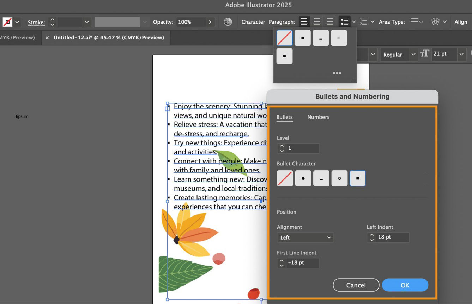The image size is (472, 304).
Task: Choose the square bullet in the bullet popup
Action: pos(284,56)
